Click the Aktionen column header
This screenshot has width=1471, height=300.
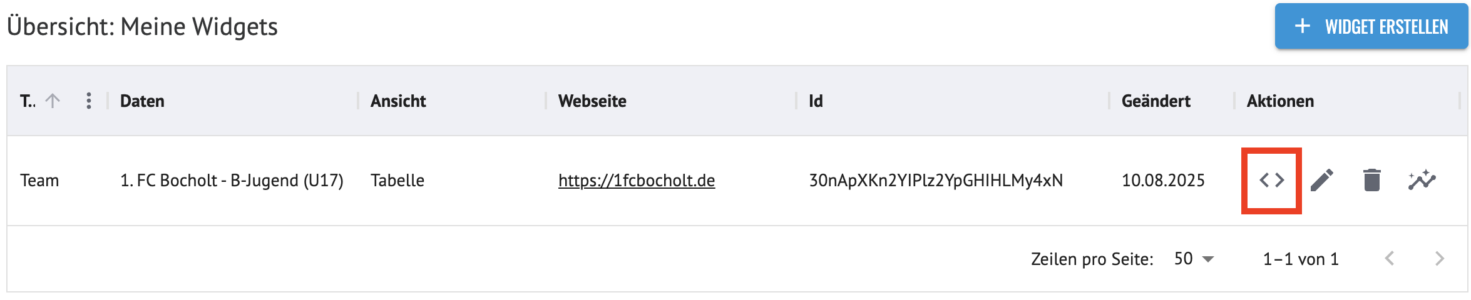click(x=1280, y=101)
